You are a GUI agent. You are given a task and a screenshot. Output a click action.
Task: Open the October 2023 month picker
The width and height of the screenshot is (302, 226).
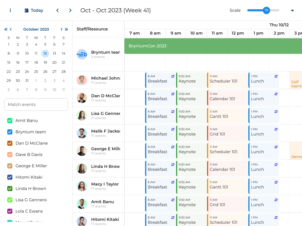[36, 29]
